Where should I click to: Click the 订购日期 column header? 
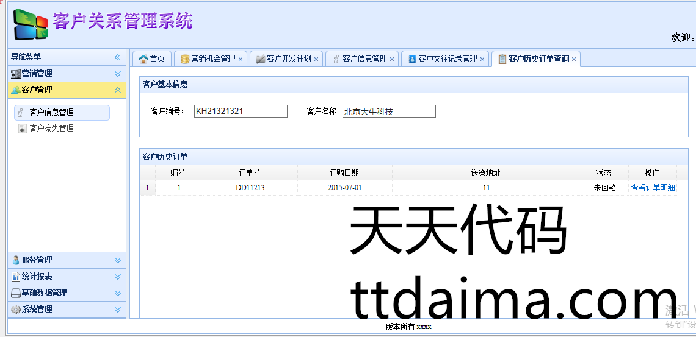tap(344, 173)
